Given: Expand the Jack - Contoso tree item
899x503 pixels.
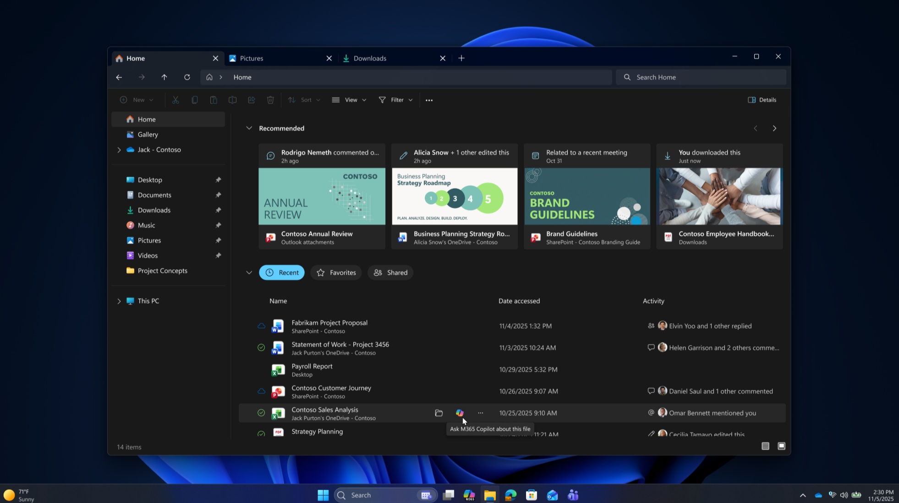Looking at the screenshot, I should [x=119, y=150].
